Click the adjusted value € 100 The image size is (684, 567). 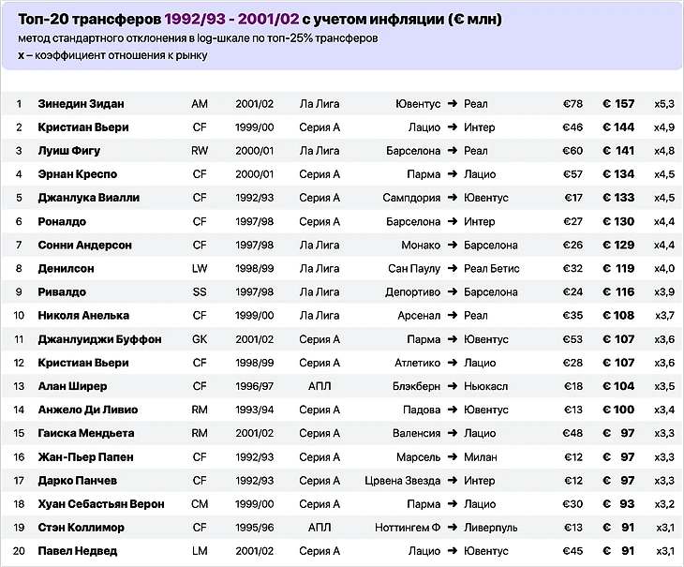618,410
